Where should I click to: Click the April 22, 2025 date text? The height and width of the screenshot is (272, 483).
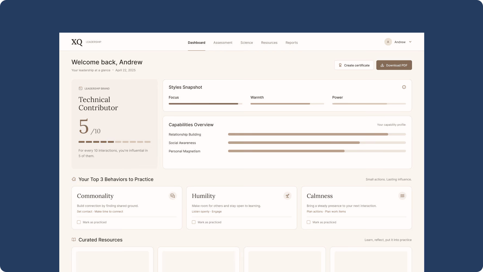[x=125, y=70]
